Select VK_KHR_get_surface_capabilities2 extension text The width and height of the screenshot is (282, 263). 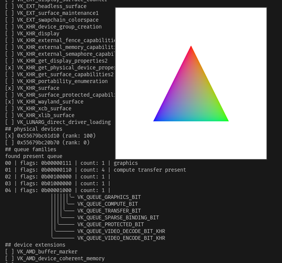[65, 74]
